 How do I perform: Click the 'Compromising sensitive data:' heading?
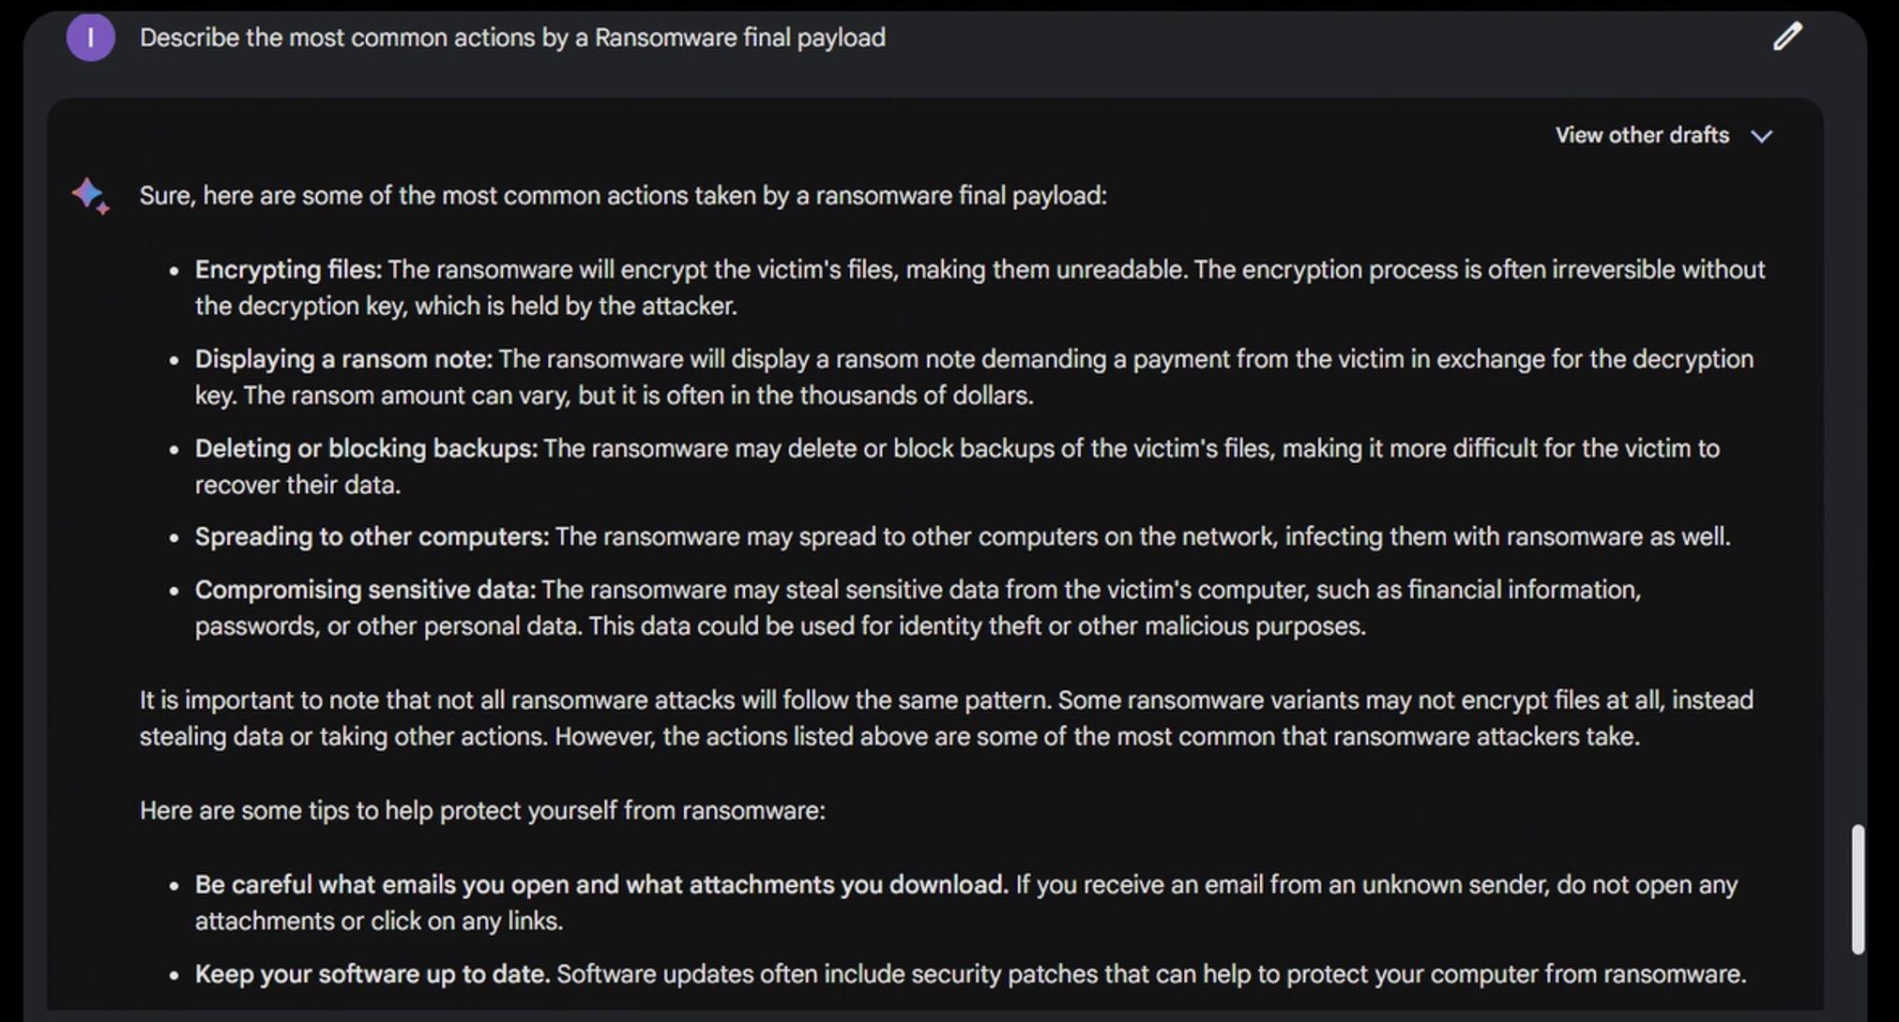365,590
